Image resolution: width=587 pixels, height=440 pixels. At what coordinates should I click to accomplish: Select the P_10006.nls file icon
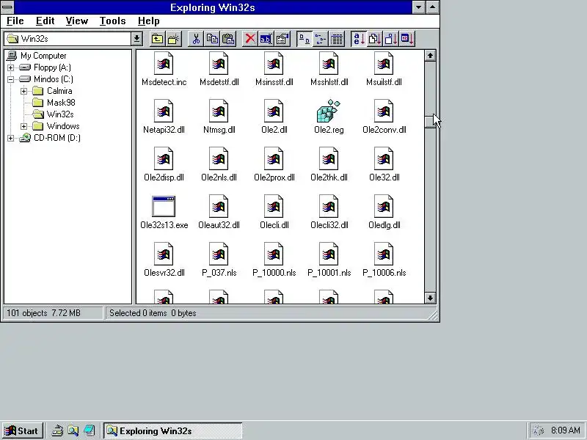(384, 254)
